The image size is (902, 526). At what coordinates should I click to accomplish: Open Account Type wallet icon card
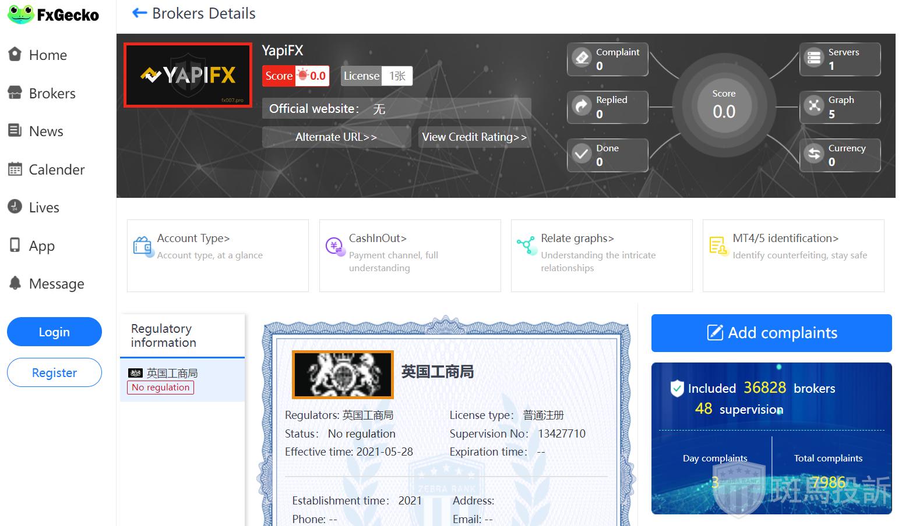point(142,247)
